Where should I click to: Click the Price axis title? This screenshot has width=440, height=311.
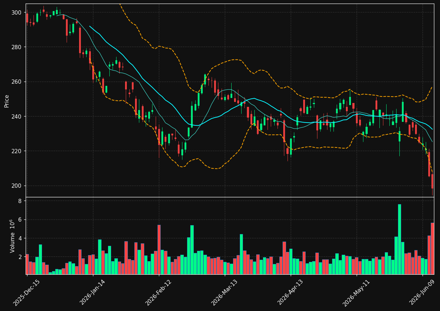(7, 101)
